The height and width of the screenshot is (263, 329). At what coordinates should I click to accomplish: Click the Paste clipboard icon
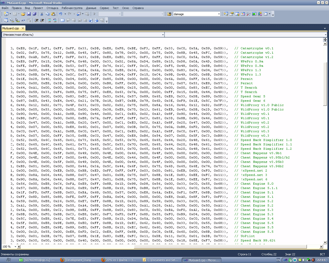coord(53,14)
